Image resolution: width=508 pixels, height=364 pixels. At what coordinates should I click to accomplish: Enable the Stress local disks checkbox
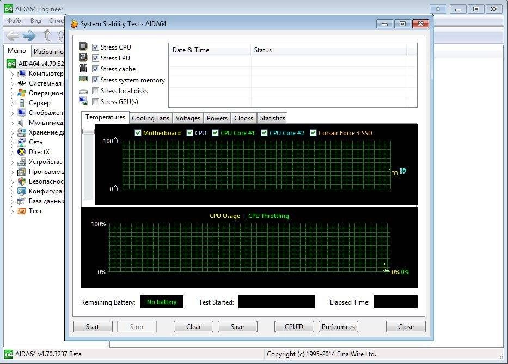coord(96,91)
